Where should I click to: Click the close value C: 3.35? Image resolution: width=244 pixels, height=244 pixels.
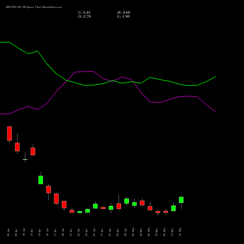coord(84,13)
